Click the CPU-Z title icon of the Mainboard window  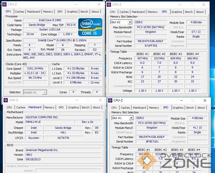(6, 100)
